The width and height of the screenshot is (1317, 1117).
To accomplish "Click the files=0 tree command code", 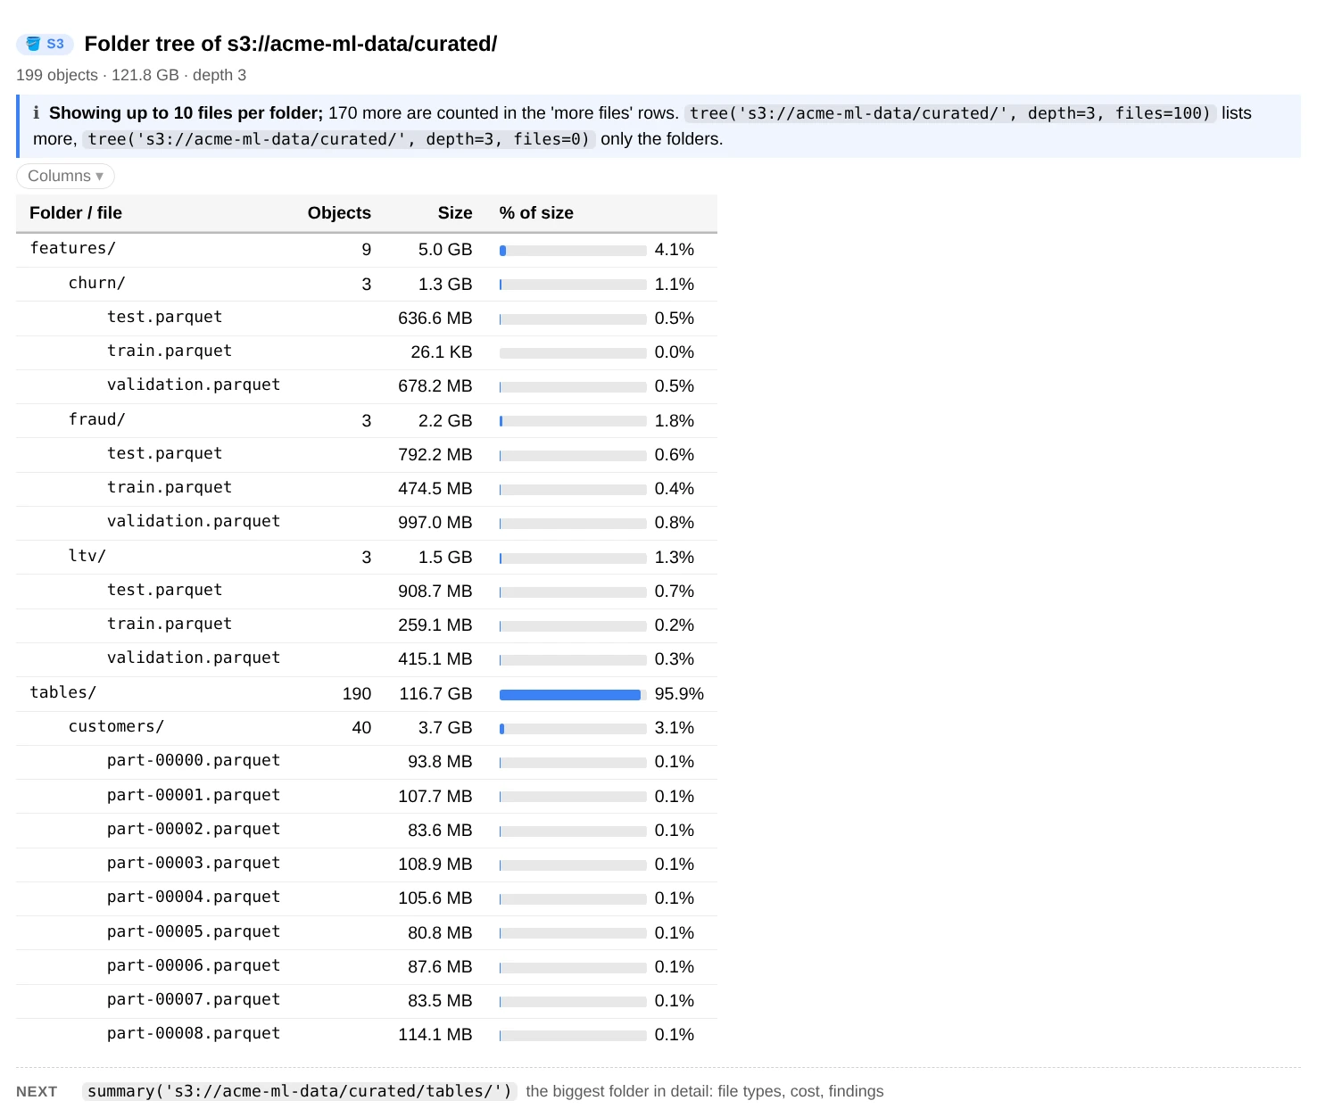I will pos(339,139).
